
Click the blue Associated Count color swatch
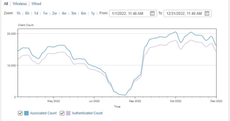(27, 113)
